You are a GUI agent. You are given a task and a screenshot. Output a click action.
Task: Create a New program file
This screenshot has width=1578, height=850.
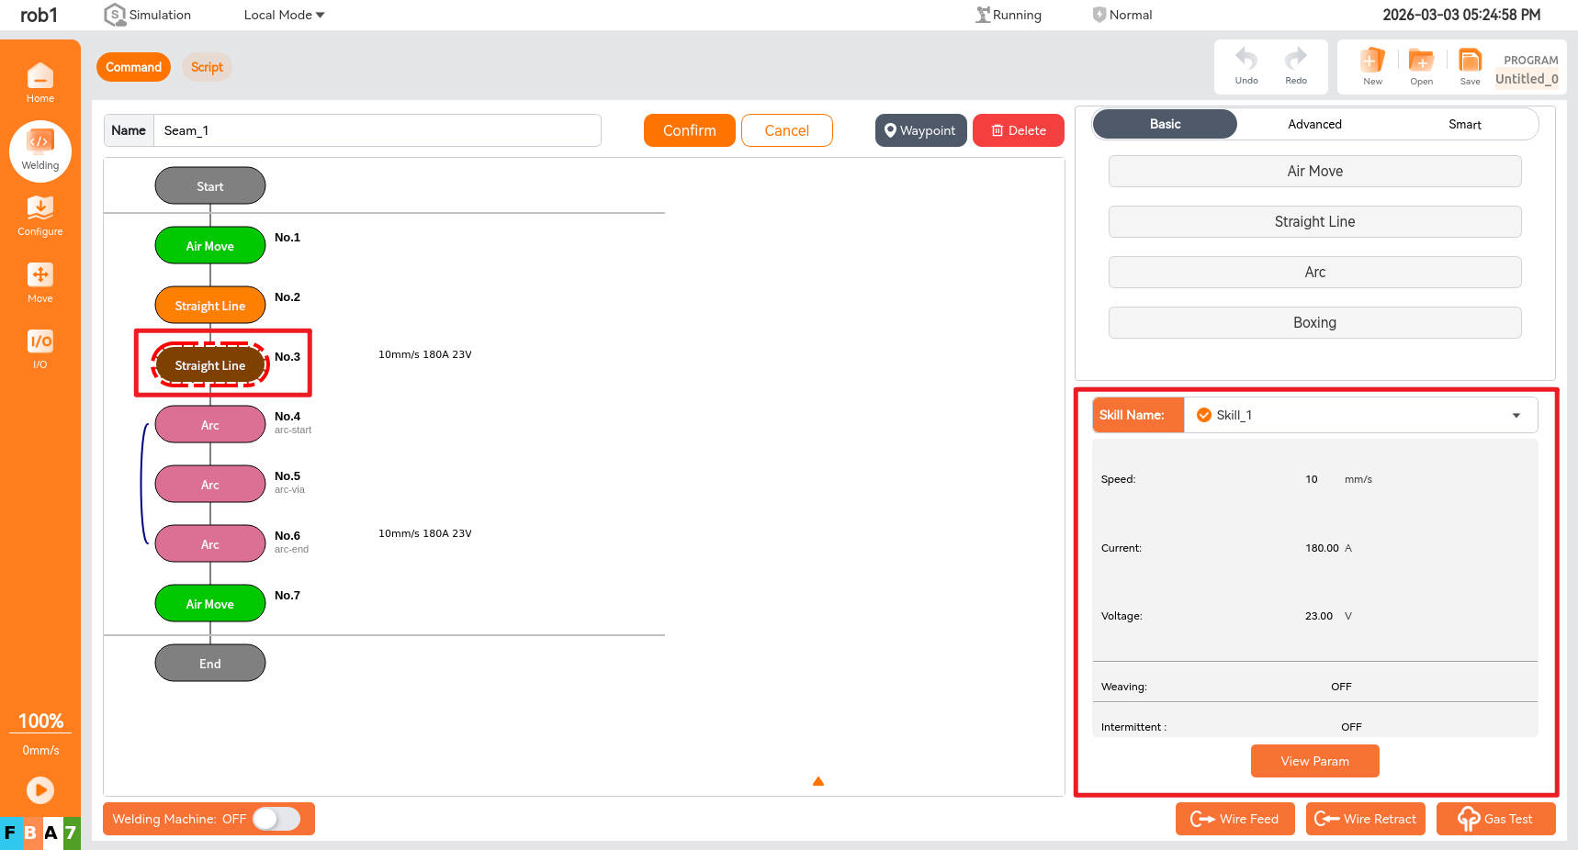pos(1372,66)
